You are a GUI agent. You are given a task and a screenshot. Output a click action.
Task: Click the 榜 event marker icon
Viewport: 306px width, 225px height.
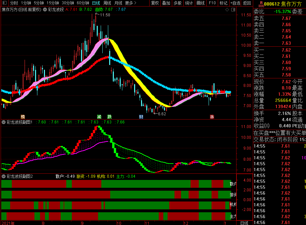(x=23, y=117)
